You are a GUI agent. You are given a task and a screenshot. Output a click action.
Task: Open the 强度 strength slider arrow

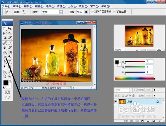[x=86, y=12]
